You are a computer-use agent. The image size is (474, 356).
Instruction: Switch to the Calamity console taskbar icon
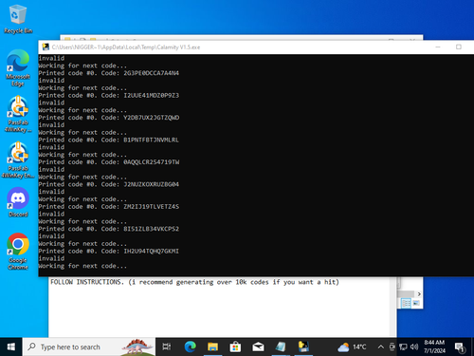303,347
